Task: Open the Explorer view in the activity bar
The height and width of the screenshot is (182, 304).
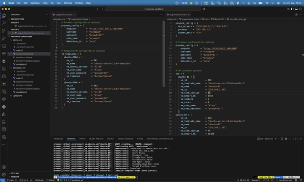Action: [x=4, y=16]
